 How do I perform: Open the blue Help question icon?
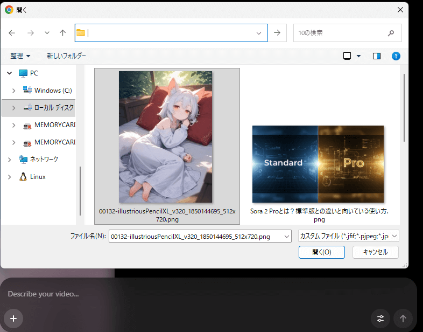pyautogui.click(x=396, y=56)
